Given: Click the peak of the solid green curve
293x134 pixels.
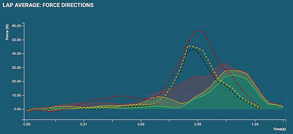Looking at the screenshot, I should [x=232, y=74].
